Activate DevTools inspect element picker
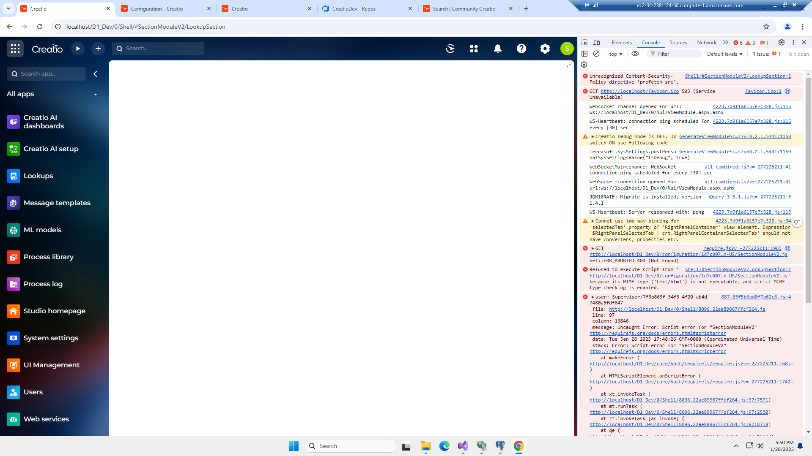This screenshot has height=456, width=812. point(584,43)
